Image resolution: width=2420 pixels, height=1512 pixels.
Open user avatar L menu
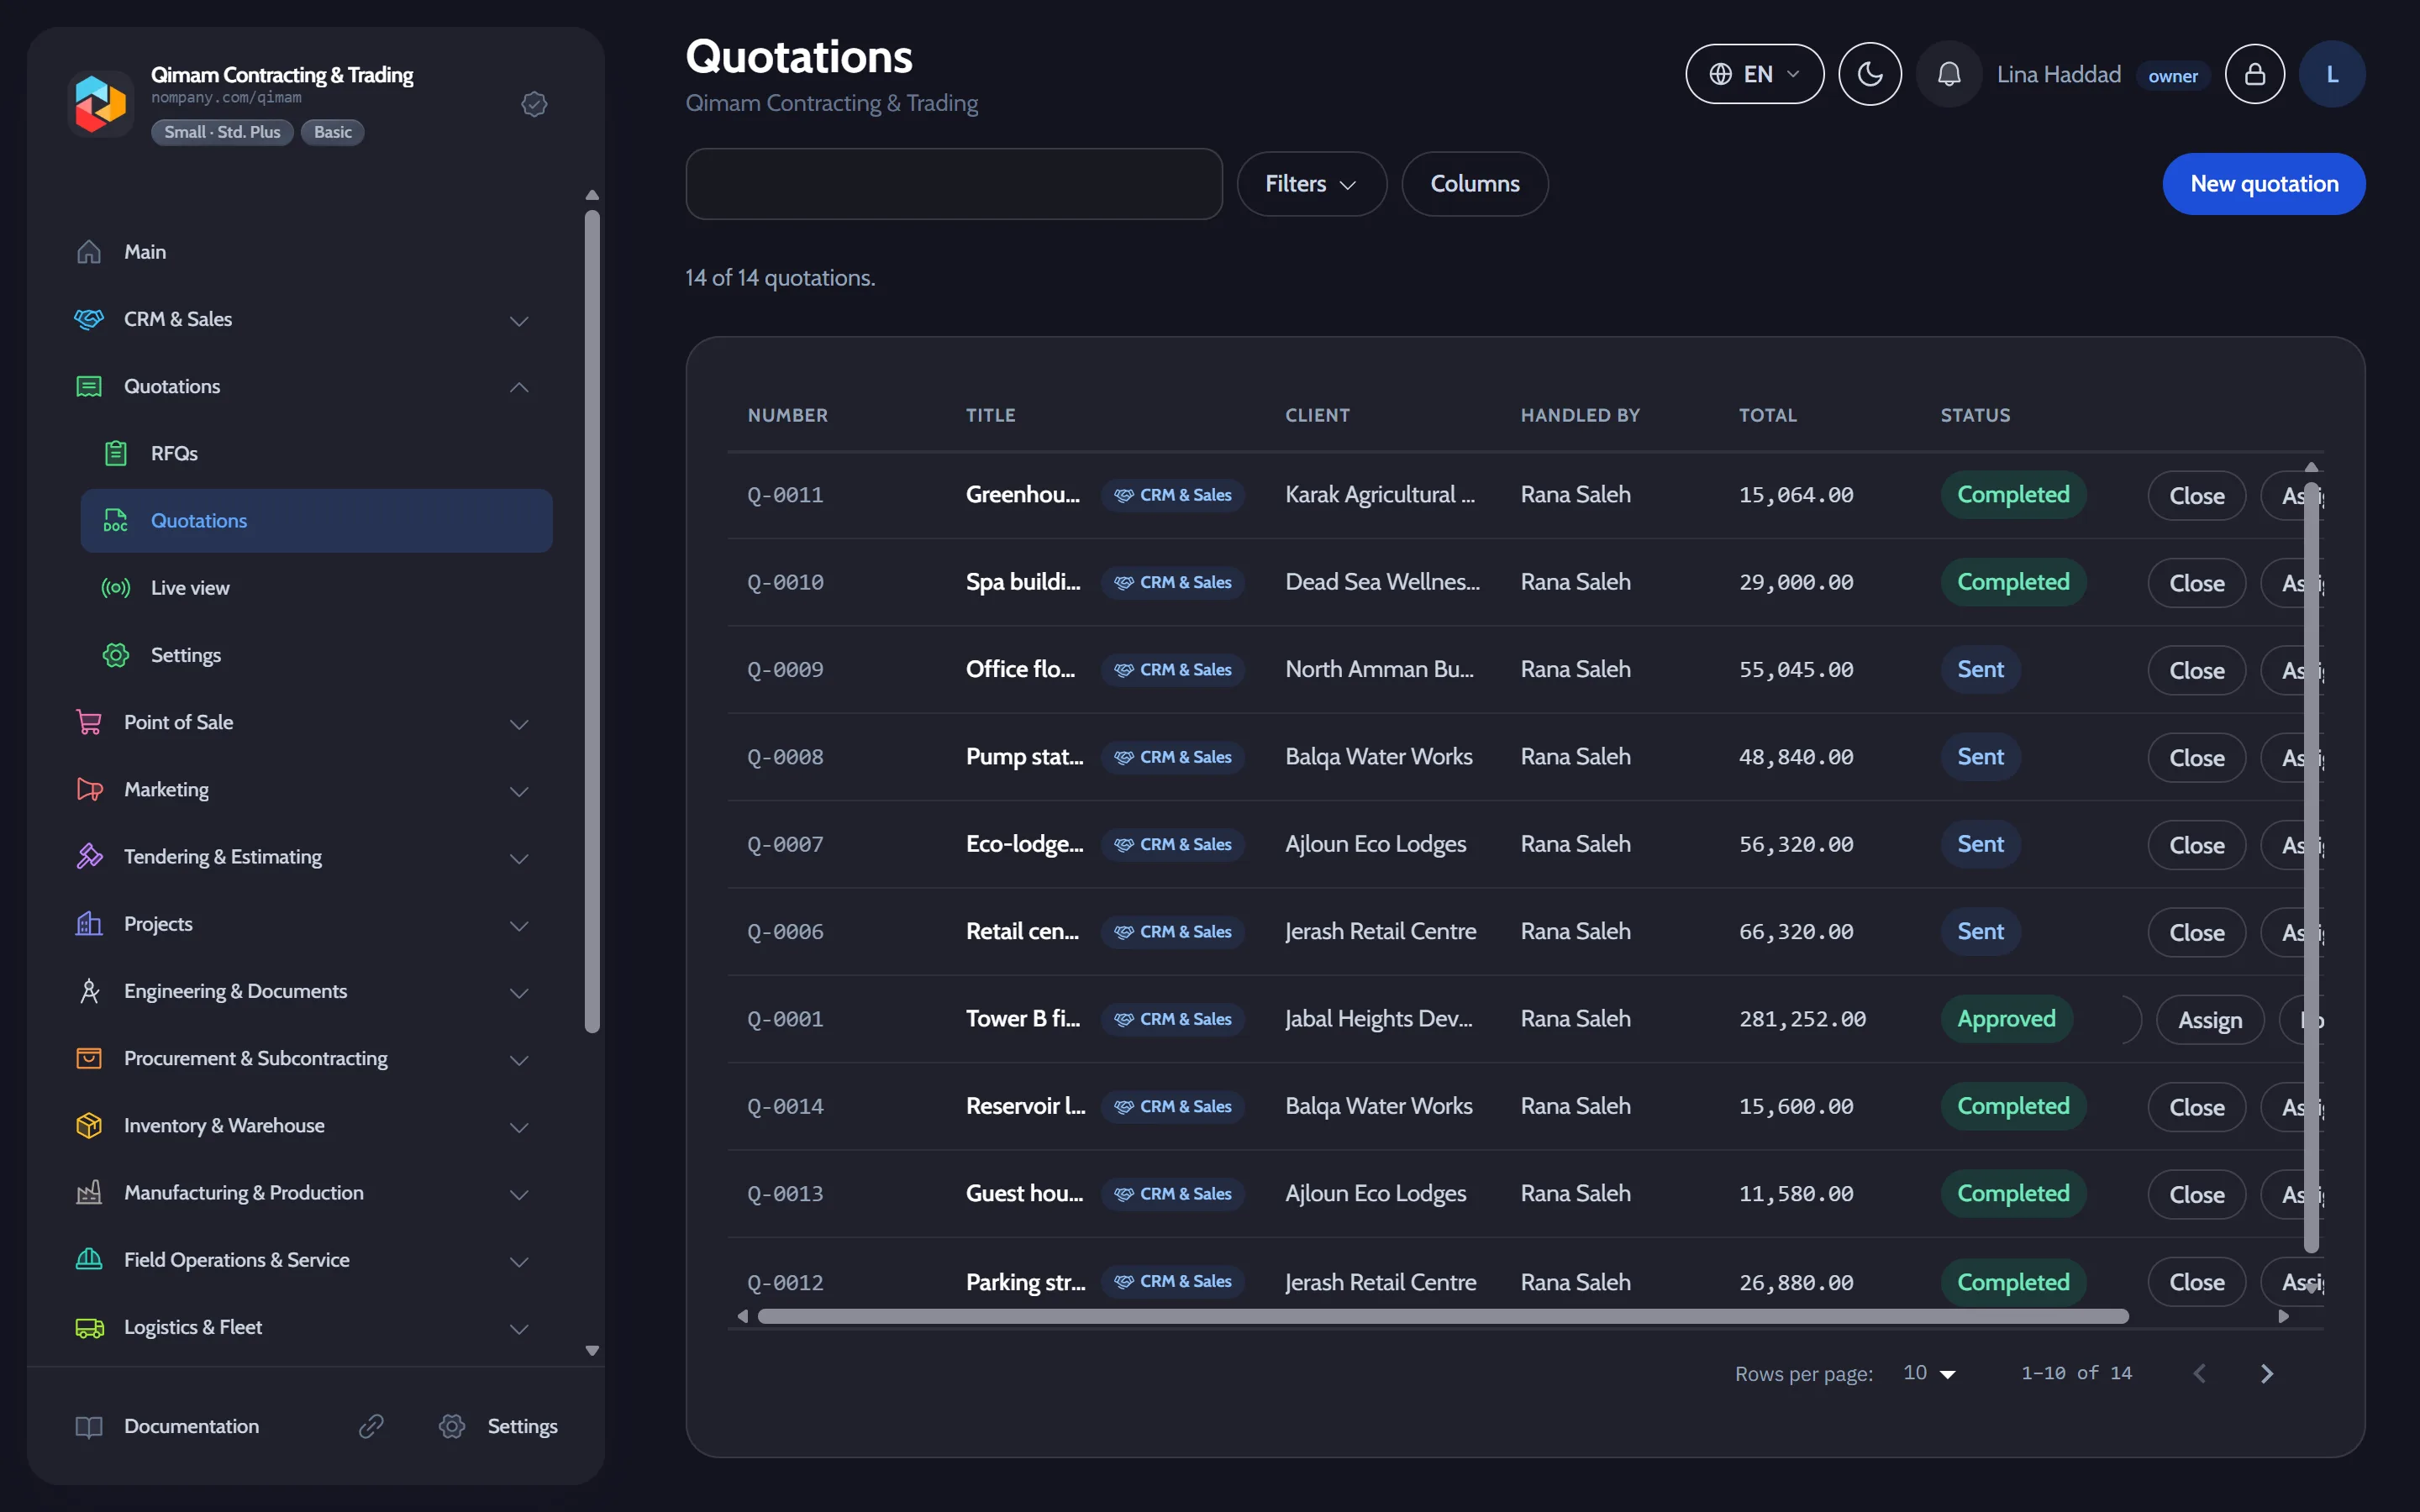pos(2332,74)
